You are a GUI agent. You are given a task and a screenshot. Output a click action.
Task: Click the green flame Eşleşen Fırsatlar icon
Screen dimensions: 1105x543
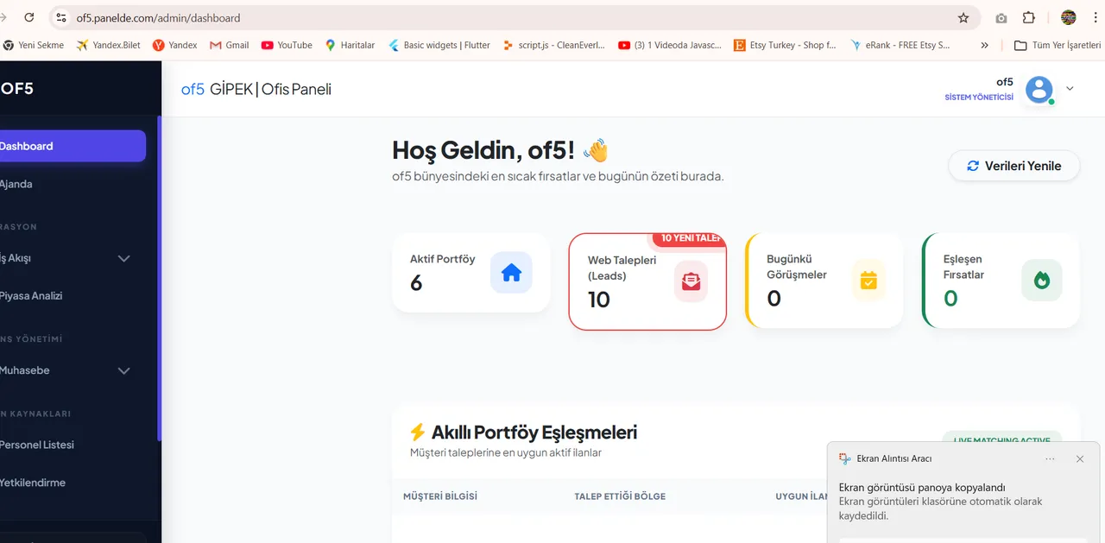[1041, 281]
